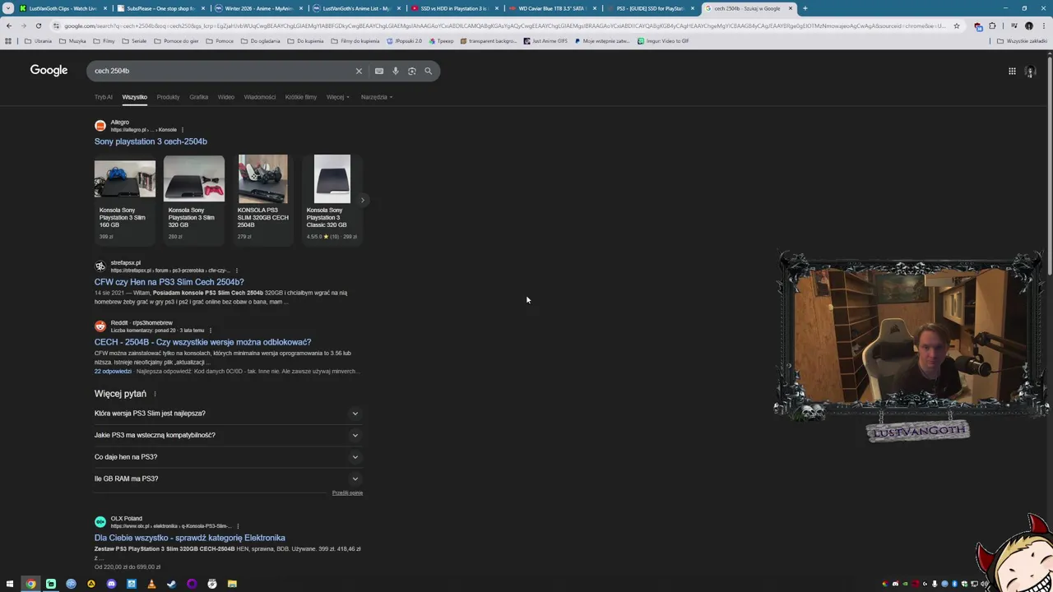Open 'Just Anime GIFS' bookmark
Image resolution: width=1053 pixels, height=592 pixels.
(545, 41)
